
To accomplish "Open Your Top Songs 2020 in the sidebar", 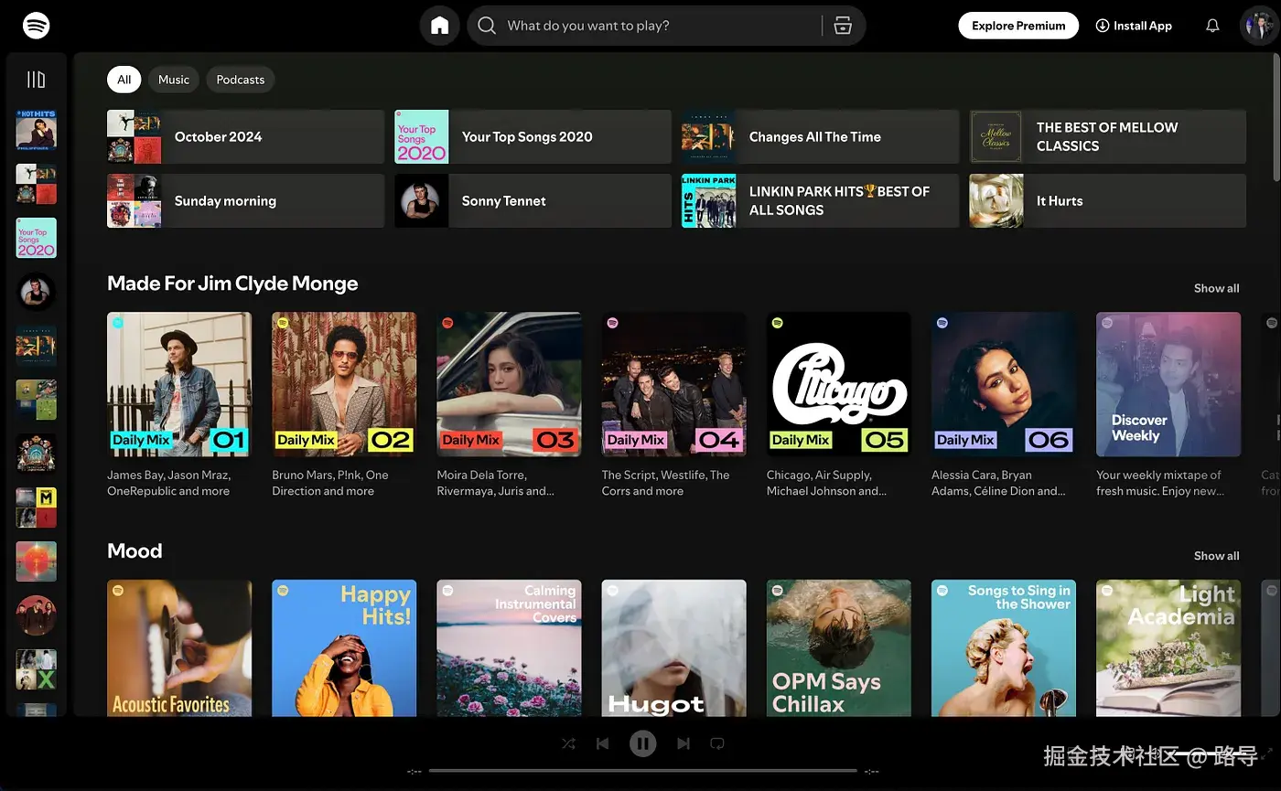I will [x=36, y=238].
